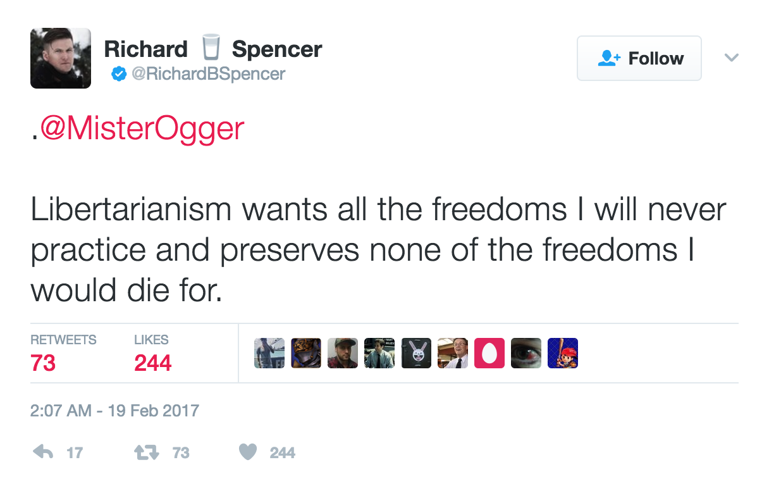The image size is (769, 486).
Task: Open the tweet options chevron menu
Action: point(731,58)
